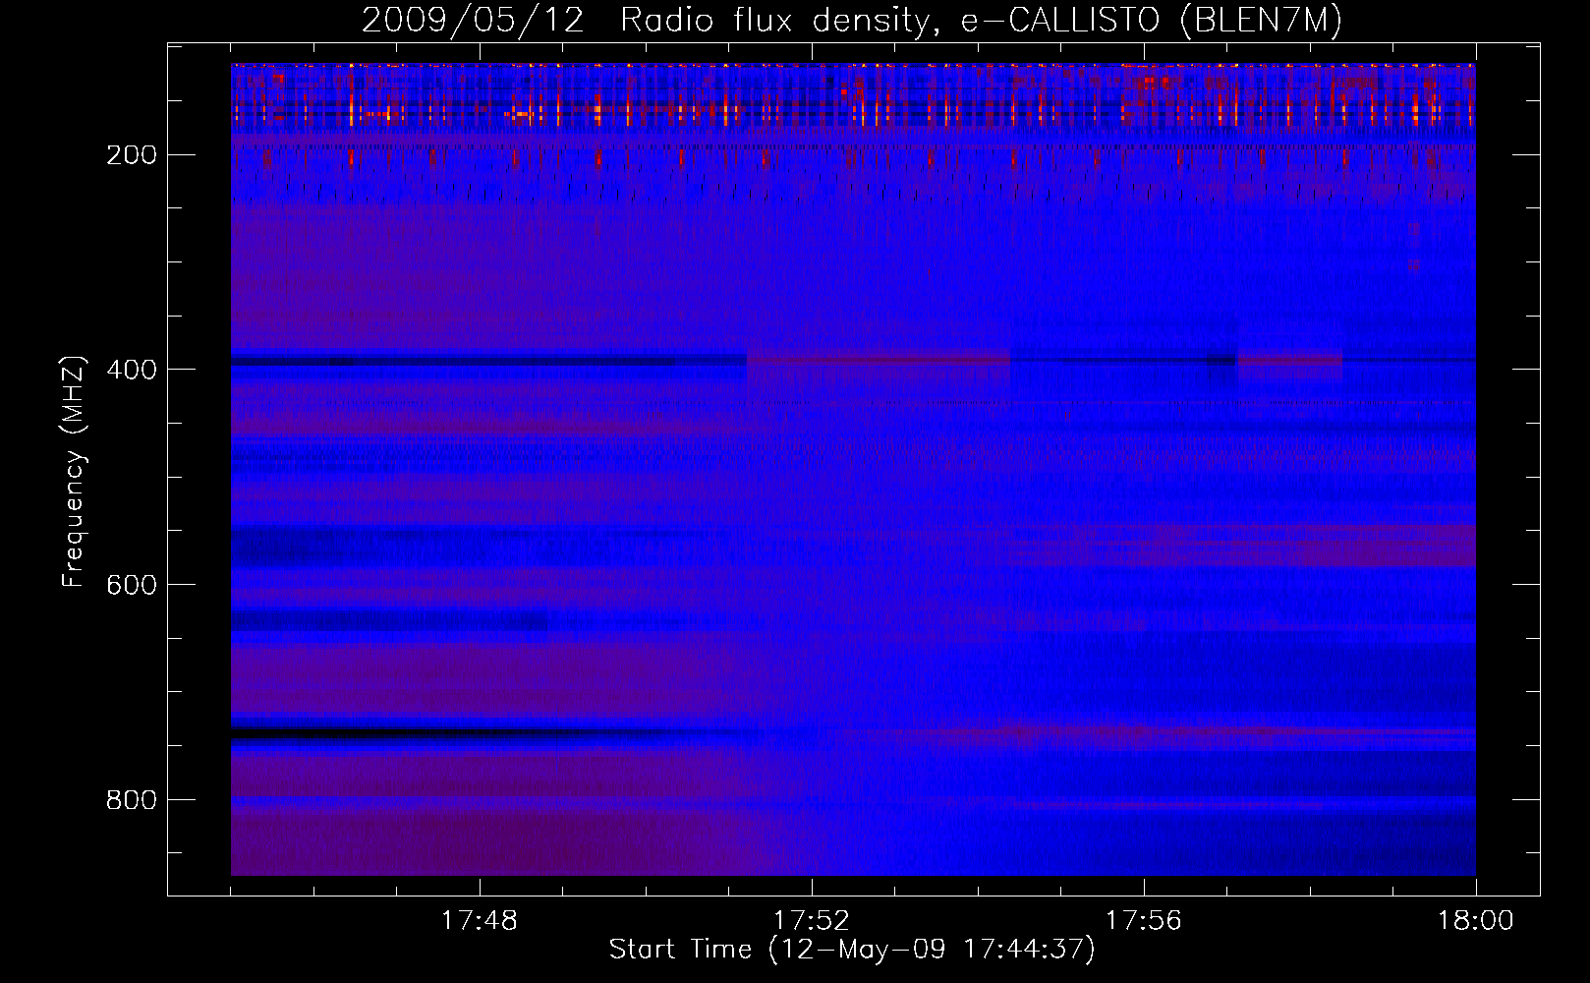Select the '400' frequency axis label
1590x983 pixels.
pos(132,370)
